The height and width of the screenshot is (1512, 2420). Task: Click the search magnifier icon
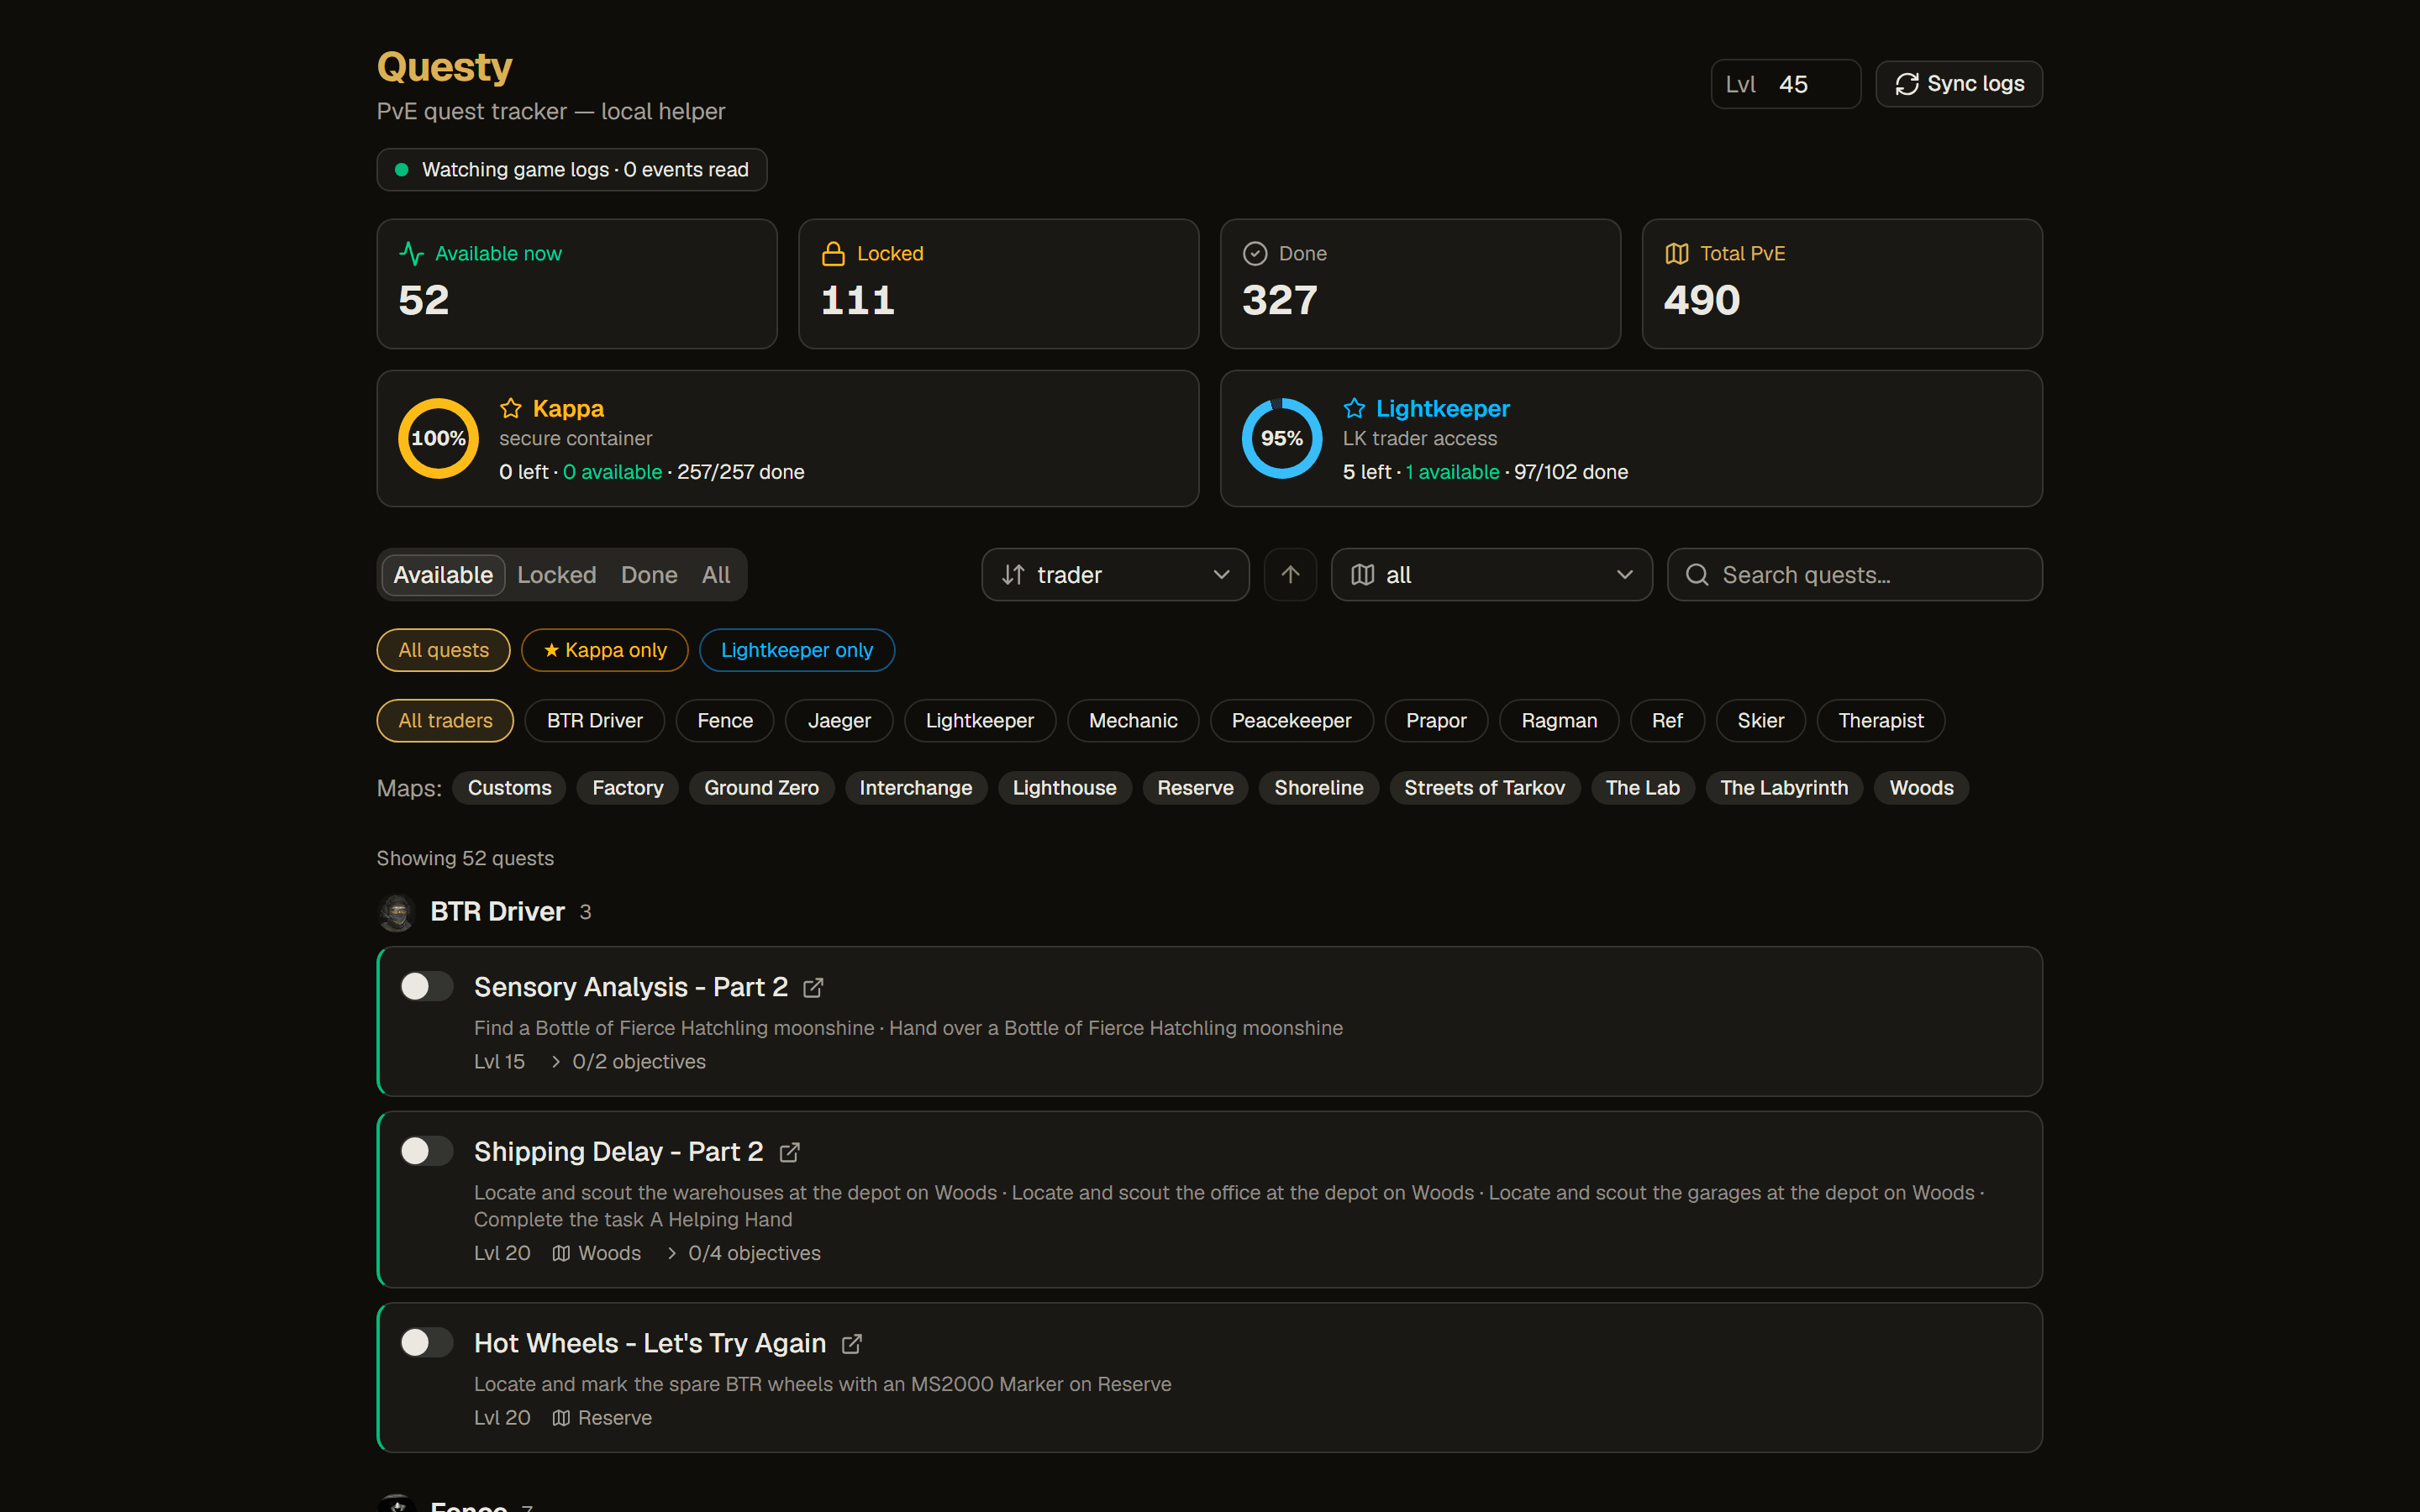click(1697, 575)
